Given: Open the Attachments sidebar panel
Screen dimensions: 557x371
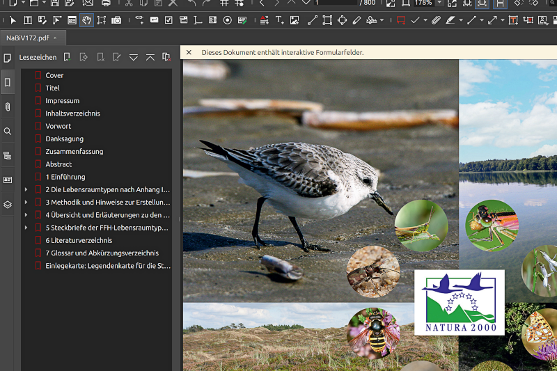Looking at the screenshot, I should point(8,107).
